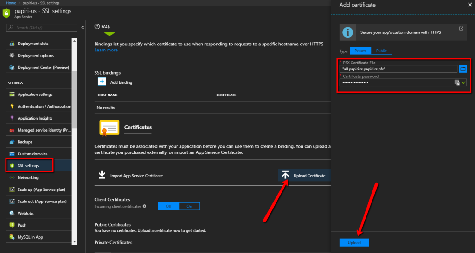Focus the sidebar Search (Ctrl+/) box
The image size is (475, 253).
pos(42,27)
